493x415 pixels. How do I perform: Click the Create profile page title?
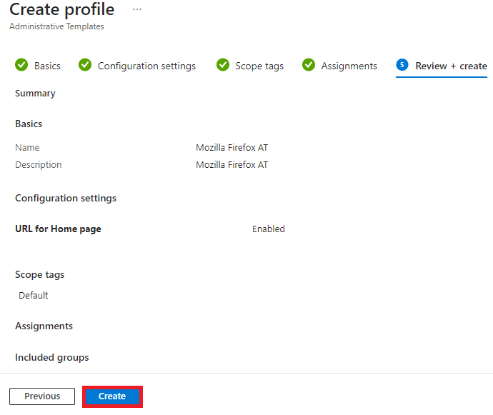(62, 9)
